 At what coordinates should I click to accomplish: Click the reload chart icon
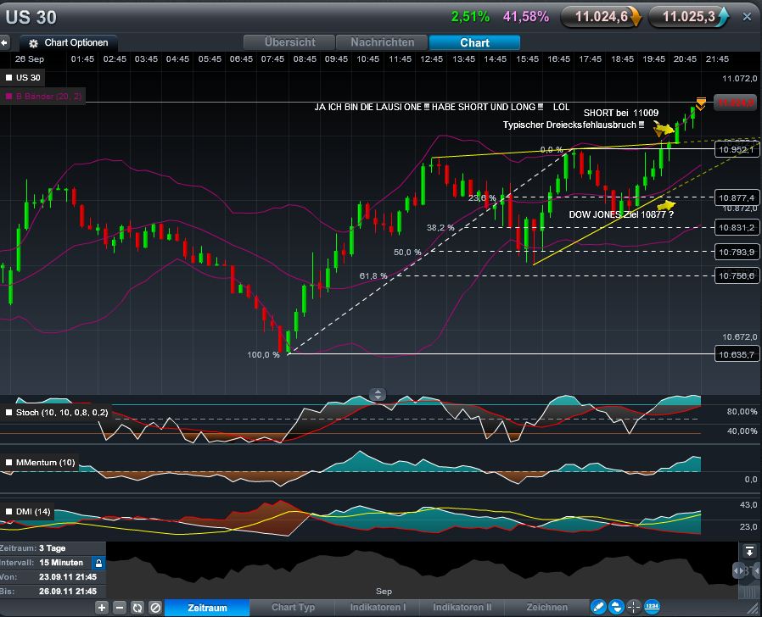pos(137,608)
